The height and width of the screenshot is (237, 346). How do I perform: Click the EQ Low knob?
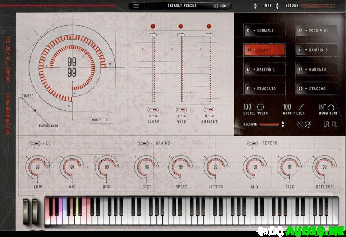(37, 167)
